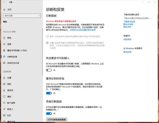Viewport: 159px width, 123px height.
Task: Click the main page vertical scrollbar
Action: [158, 47]
